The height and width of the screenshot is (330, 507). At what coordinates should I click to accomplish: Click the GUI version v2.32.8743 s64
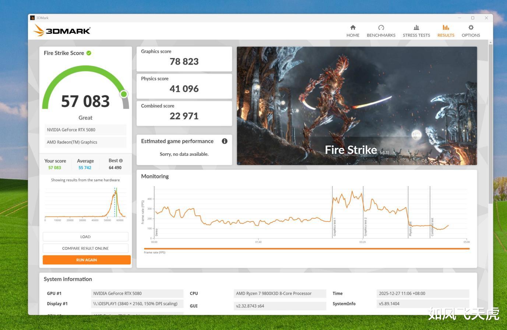point(280,306)
